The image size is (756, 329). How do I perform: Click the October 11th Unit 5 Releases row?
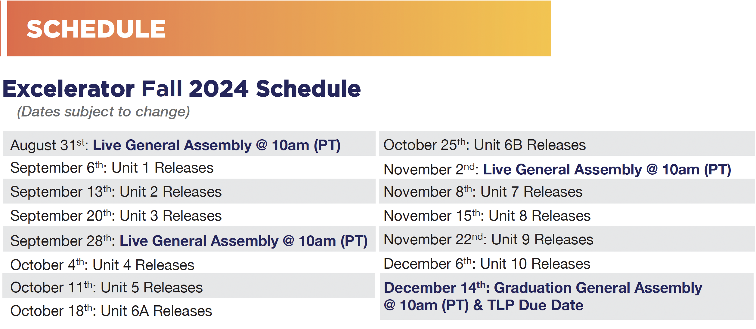[107, 288]
